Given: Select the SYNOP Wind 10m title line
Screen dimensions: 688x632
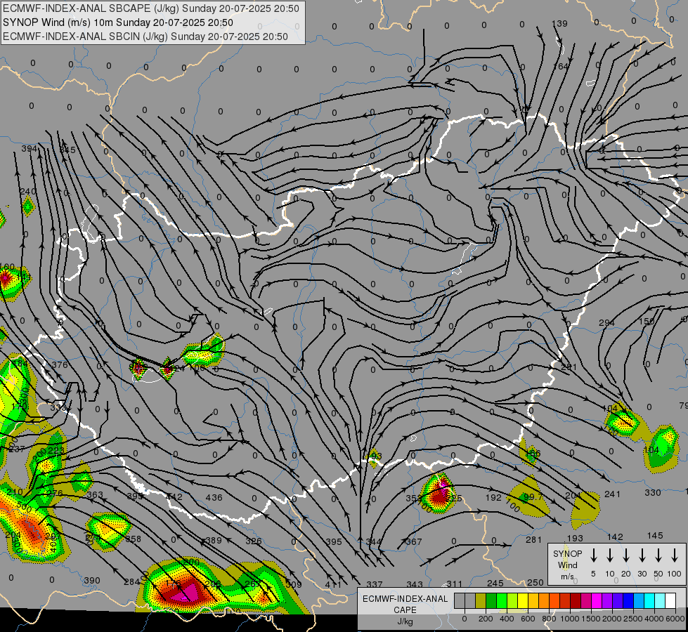Looking at the screenshot, I should [x=118, y=22].
